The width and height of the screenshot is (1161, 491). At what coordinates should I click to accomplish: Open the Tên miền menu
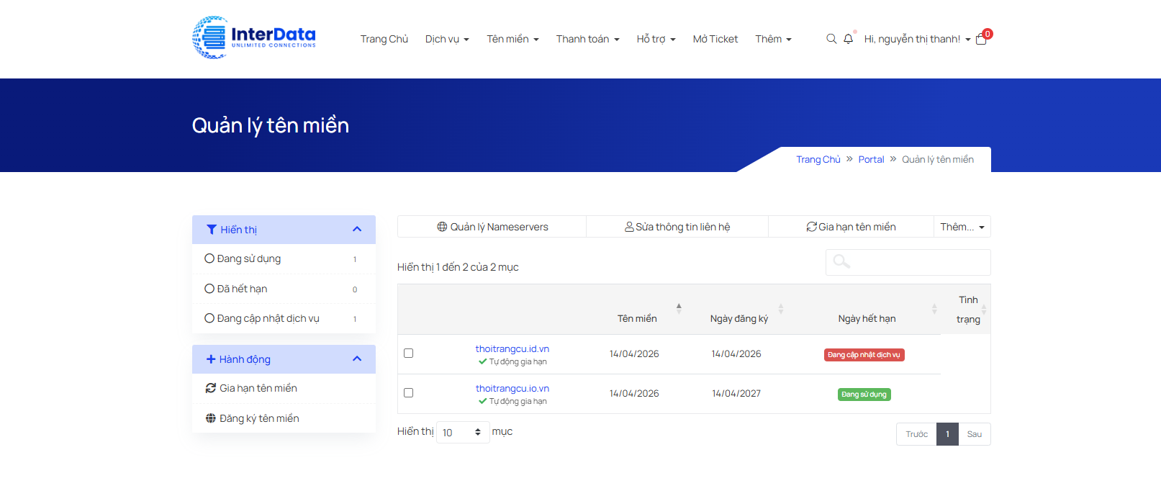(512, 39)
